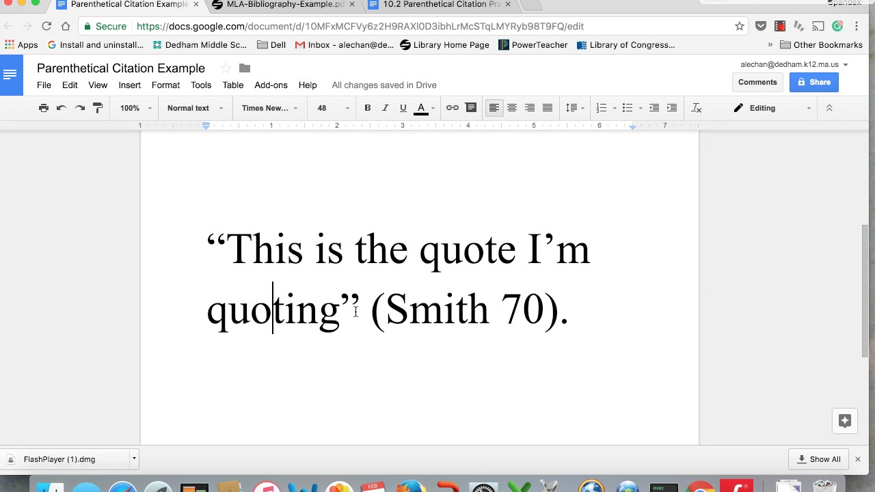Click the red film-strip extension icon
This screenshot has width=875, height=492.
pyautogui.click(x=780, y=26)
